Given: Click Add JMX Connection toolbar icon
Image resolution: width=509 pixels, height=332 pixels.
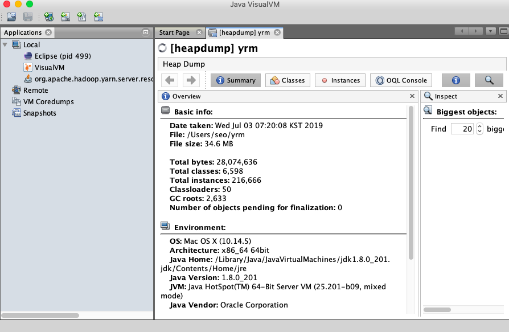Looking at the screenshot, I should point(65,17).
